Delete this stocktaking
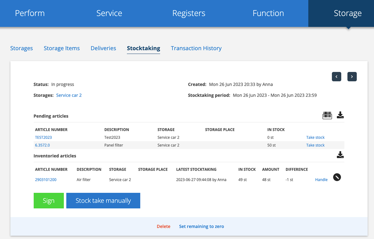374x239 pixels. (163, 226)
